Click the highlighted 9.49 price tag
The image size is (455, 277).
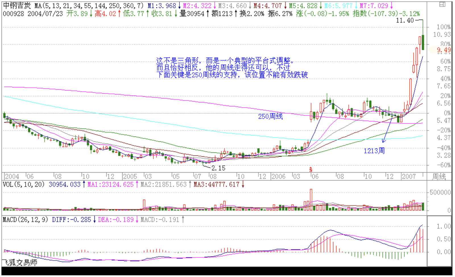tap(443, 50)
